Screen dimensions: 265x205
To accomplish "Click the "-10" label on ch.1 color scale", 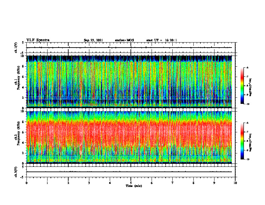I will click(x=248, y=104).
